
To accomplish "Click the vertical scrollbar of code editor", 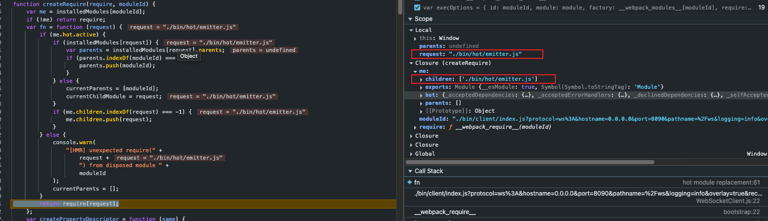I will tap(400, 7).
